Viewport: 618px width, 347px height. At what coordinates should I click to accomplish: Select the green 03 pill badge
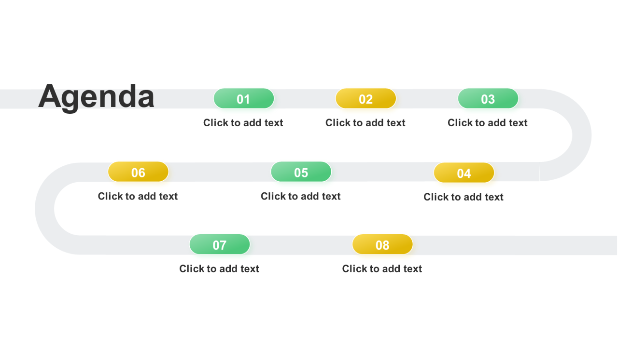pos(488,99)
